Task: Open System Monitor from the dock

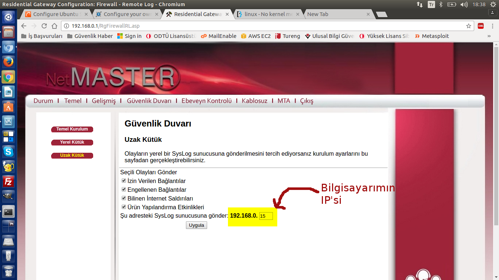Action: [8, 121]
